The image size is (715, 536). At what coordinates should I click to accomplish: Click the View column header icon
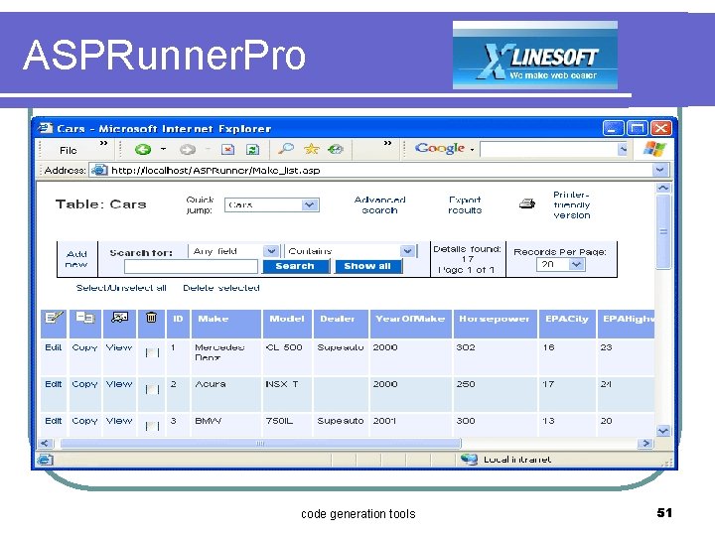(119, 318)
